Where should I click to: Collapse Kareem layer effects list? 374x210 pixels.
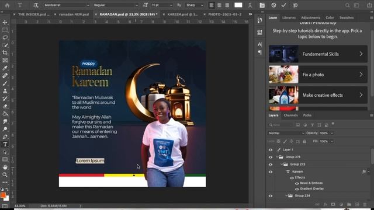(369, 171)
